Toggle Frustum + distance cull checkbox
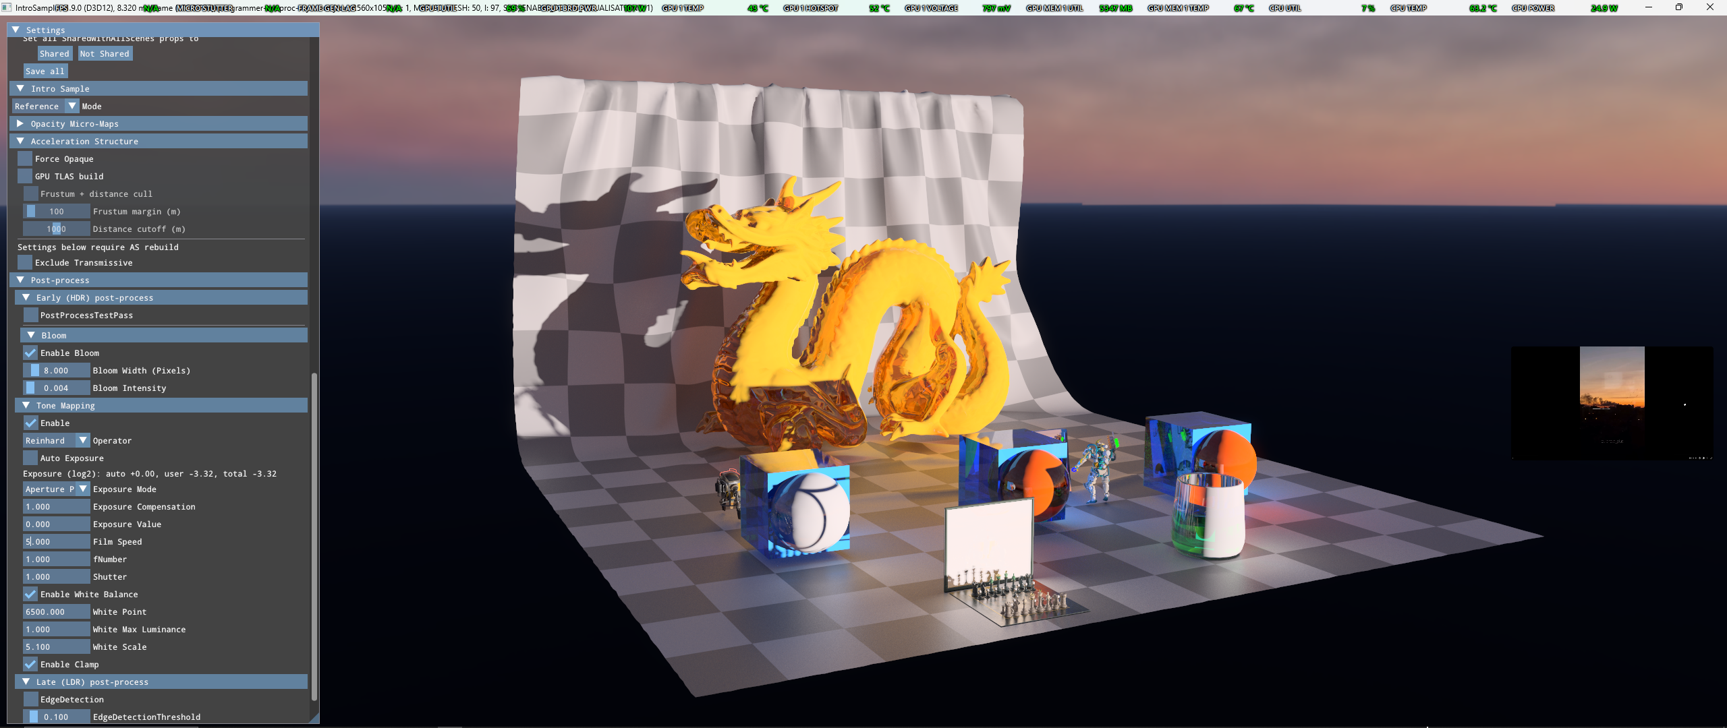 [30, 193]
